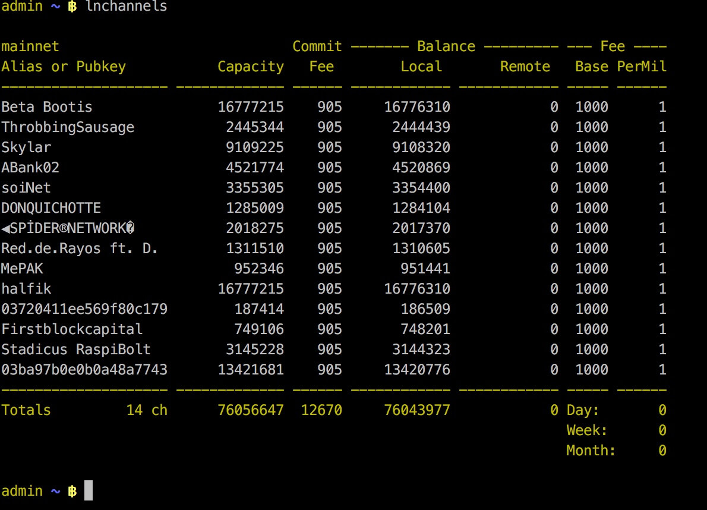Click the blinking terminal cursor block
Image resolution: width=707 pixels, height=510 pixels.
coord(89,490)
